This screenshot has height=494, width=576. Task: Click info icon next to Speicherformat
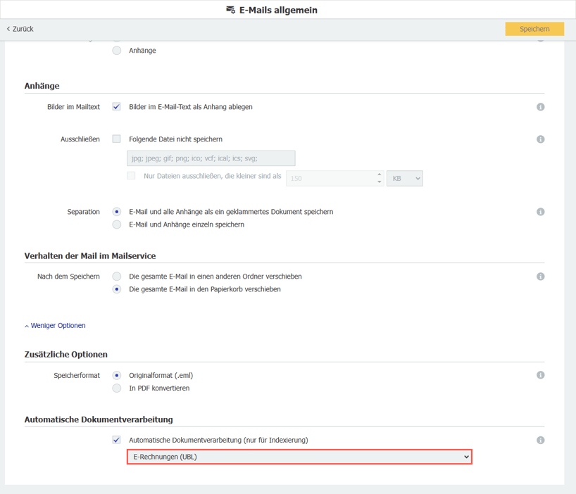coord(541,375)
